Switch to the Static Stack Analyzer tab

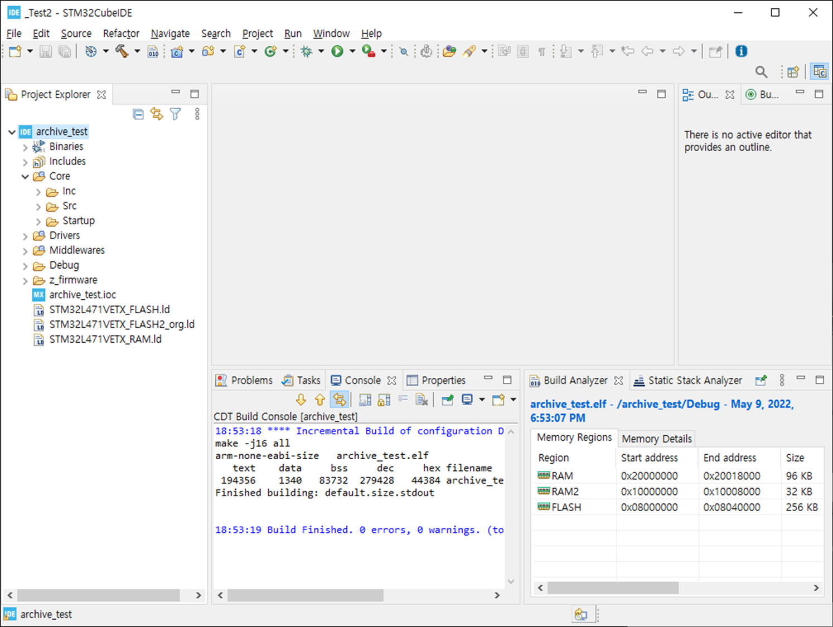(688, 380)
